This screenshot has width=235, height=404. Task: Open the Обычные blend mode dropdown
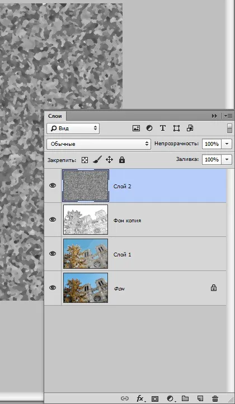[98, 144]
